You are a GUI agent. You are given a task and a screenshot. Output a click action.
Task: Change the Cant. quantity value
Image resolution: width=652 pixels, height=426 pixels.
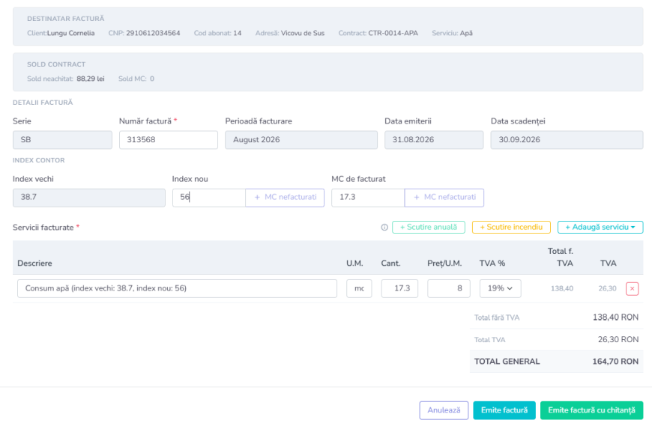click(x=399, y=288)
